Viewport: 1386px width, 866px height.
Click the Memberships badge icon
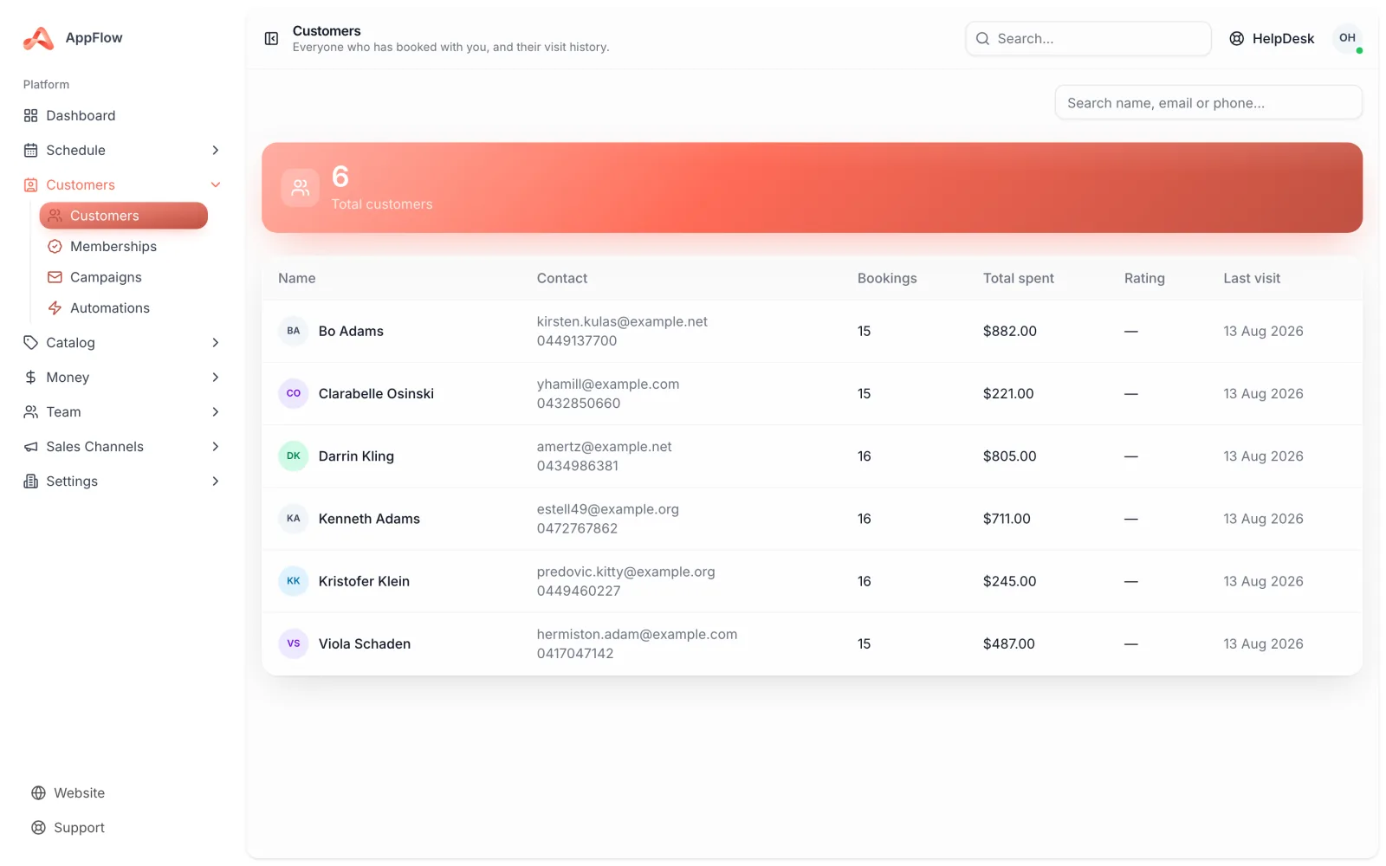coord(55,246)
